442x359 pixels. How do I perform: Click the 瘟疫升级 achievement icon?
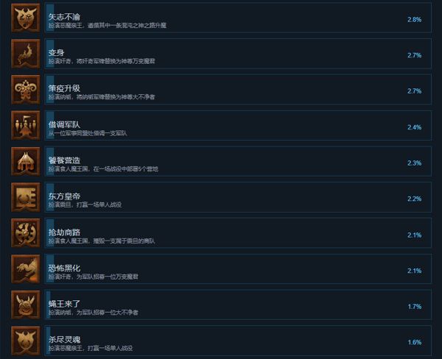[25, 90]
